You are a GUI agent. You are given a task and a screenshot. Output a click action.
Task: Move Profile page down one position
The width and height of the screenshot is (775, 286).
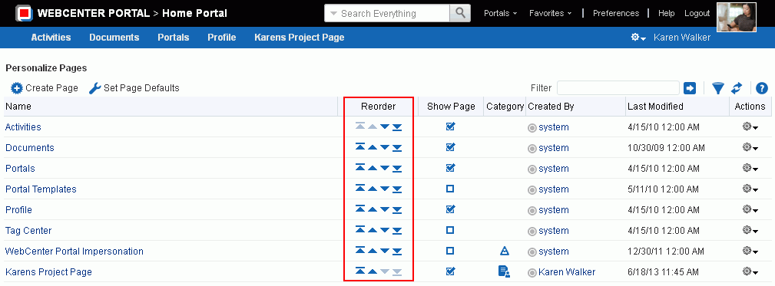(x=385, y=210)
